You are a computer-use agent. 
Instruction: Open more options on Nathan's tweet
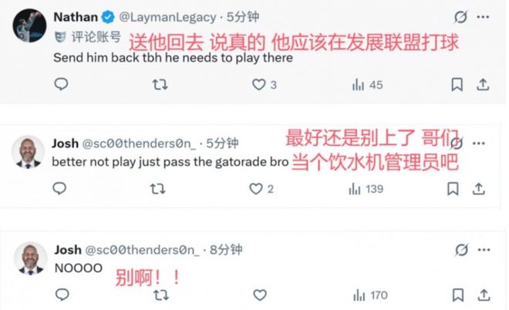[483, 17]
